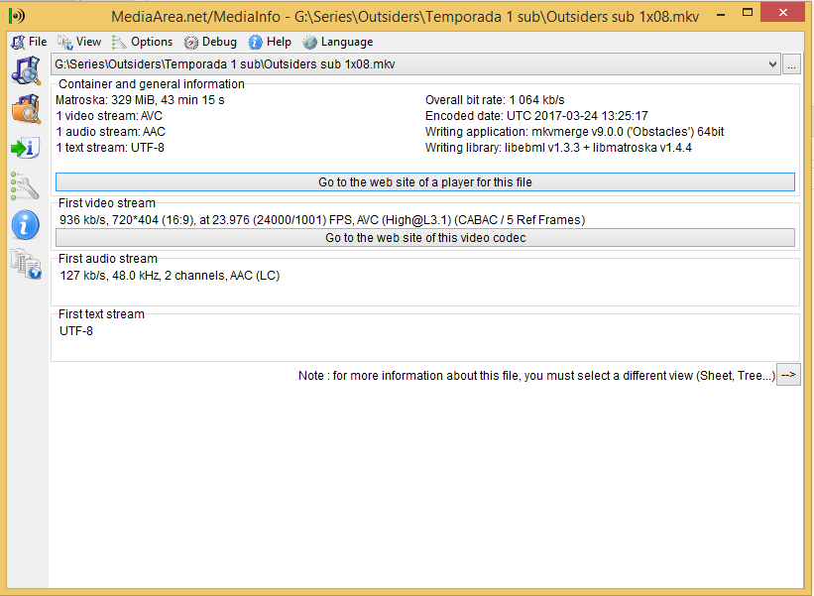
Task: Click the 1 text stream: UTF-8 line
Action: coord(110,148)
